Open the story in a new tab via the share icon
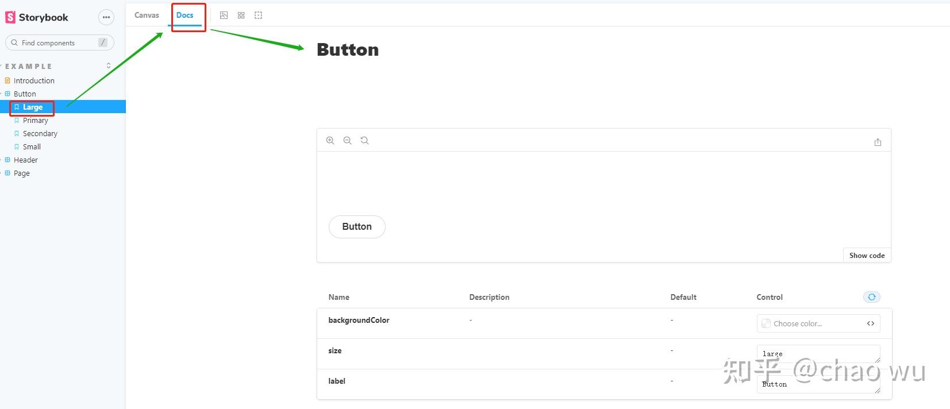Screen dimensions: 950x409 point(878,142)
